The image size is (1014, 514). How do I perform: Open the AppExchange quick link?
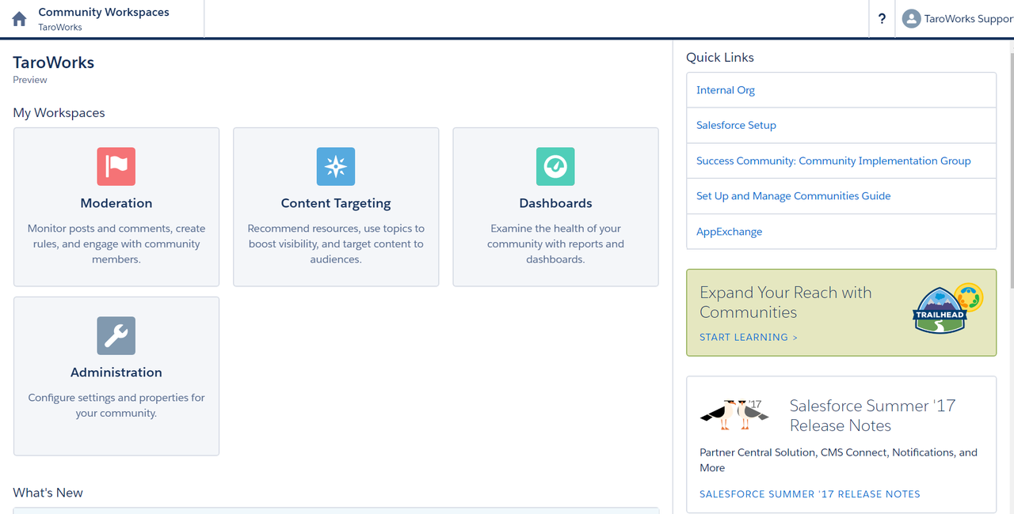(x=729, y=232)
